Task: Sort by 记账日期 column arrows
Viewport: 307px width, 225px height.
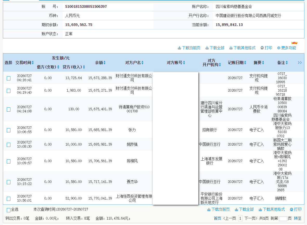Action: point(245,63)
